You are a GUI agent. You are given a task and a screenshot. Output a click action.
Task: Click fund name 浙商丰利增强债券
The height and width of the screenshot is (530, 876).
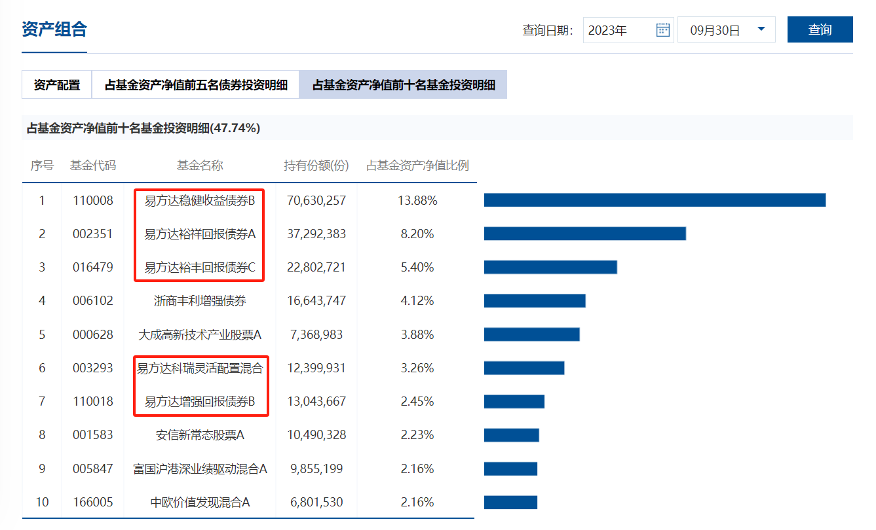point(200,301)
